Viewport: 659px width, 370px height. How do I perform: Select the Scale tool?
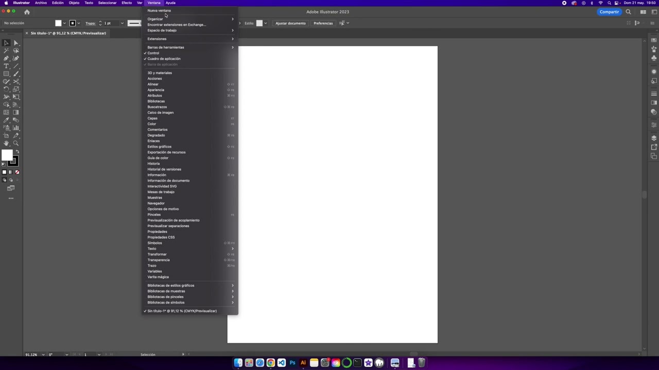pos(16,89)
